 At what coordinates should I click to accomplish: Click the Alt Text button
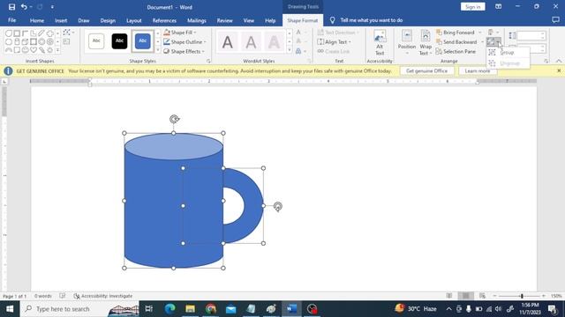point(380,43)
